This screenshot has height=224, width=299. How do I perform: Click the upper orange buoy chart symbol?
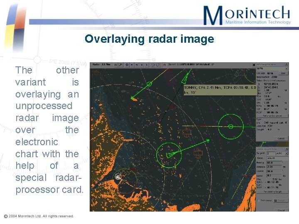coord(186,132)
